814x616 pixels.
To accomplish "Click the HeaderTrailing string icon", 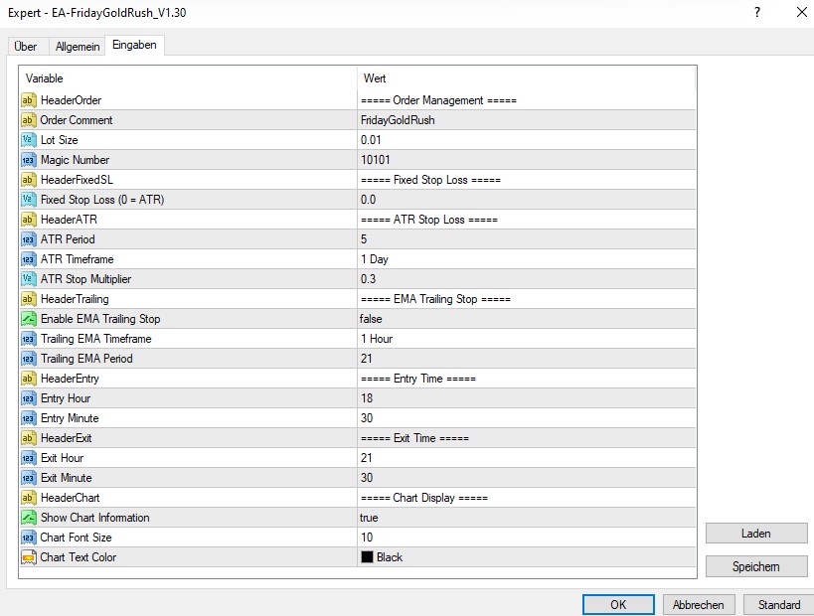I will [x=28, y=299].
